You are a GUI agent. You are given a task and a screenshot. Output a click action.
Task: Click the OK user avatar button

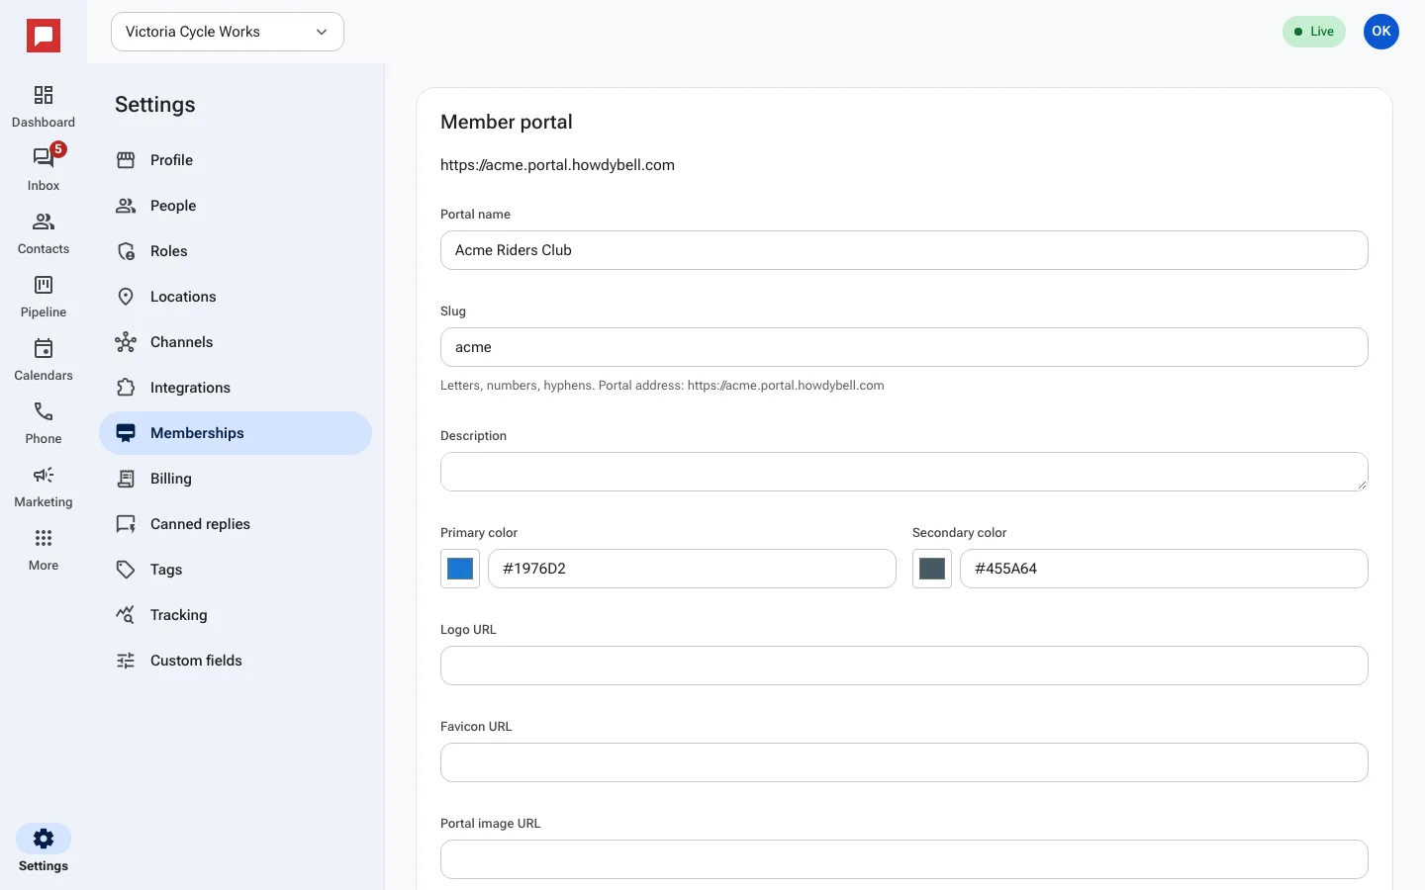[x=1381, y=32]
